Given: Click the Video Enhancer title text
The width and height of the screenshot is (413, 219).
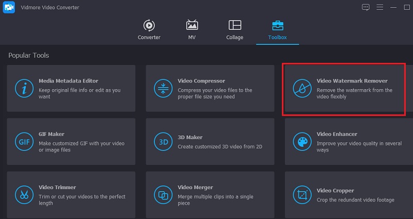Looking at the screenshot, I should point(337,134).
